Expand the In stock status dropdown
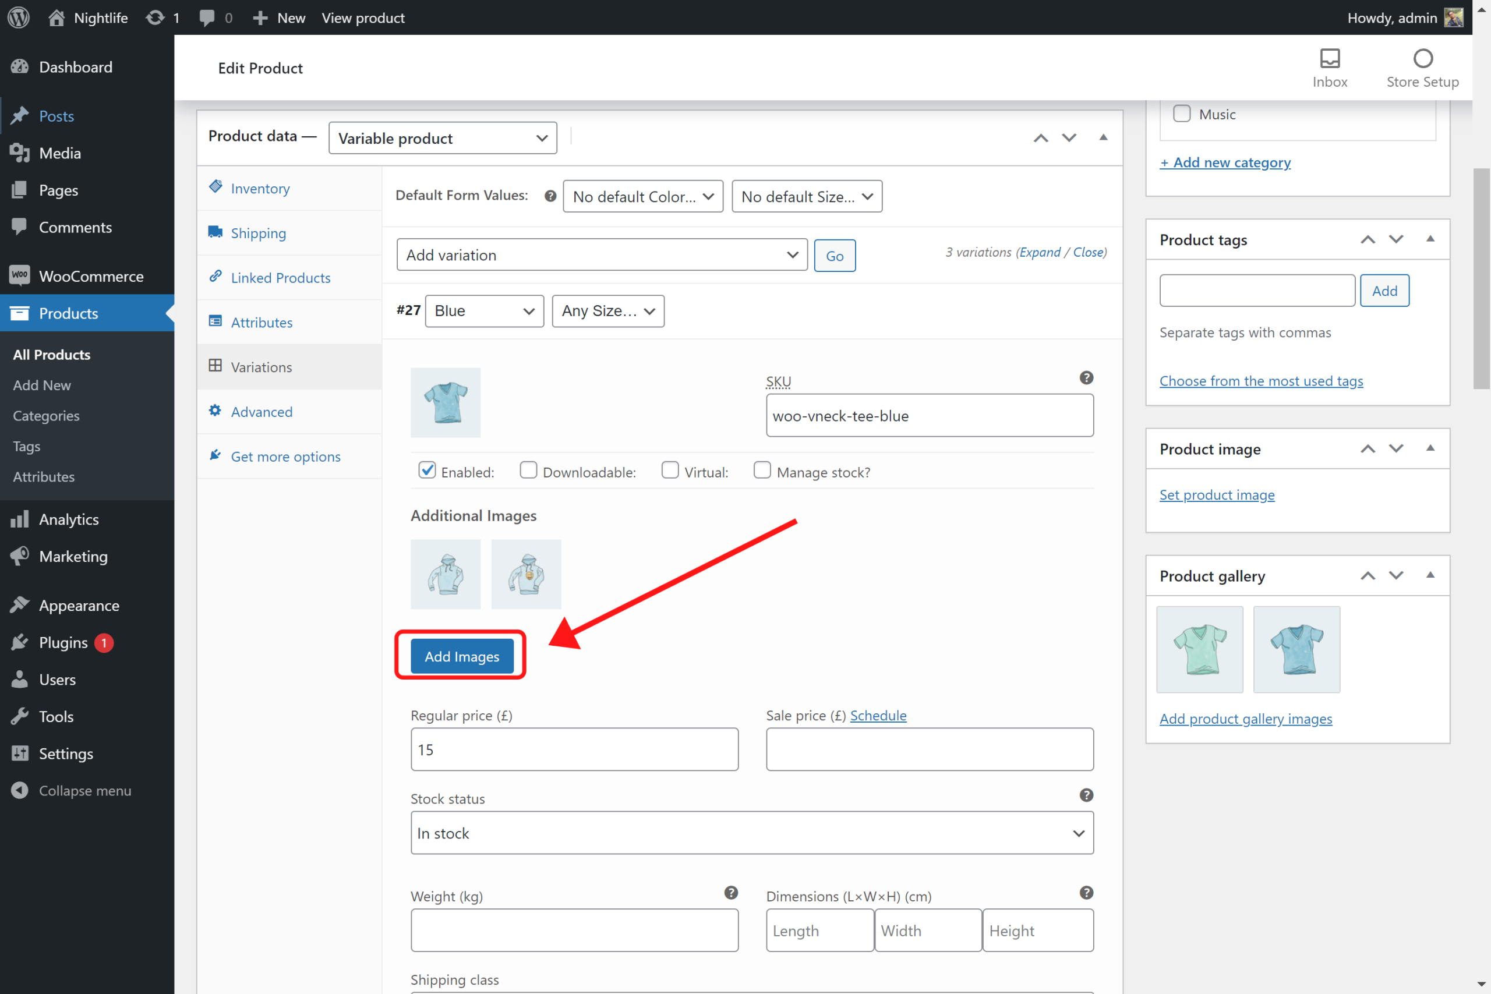1491x994 pixels. [x=752, y=833]
